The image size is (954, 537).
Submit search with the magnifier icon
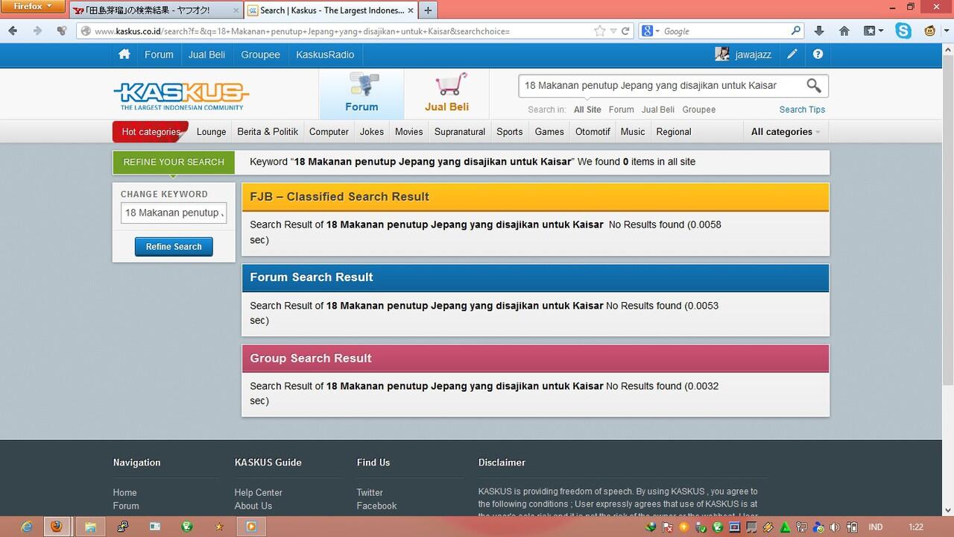pyautogui.click(x=813, y=86)
